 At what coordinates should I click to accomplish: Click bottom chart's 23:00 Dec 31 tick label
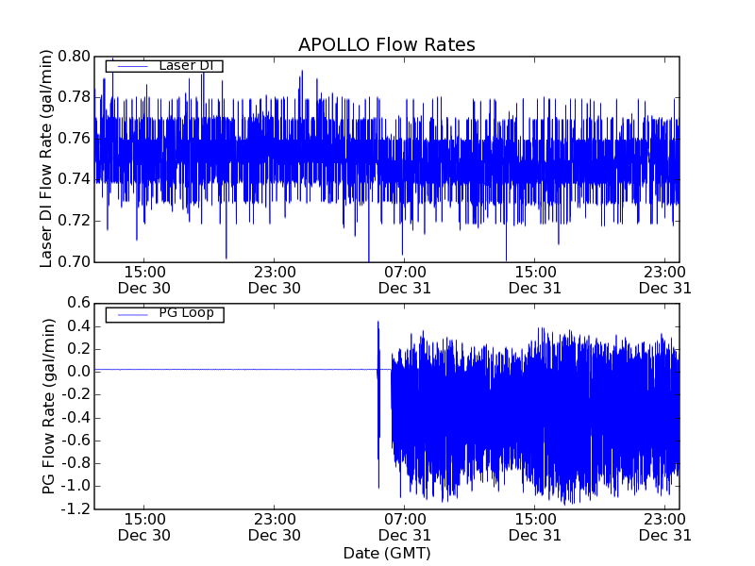(x=665, y=527)
